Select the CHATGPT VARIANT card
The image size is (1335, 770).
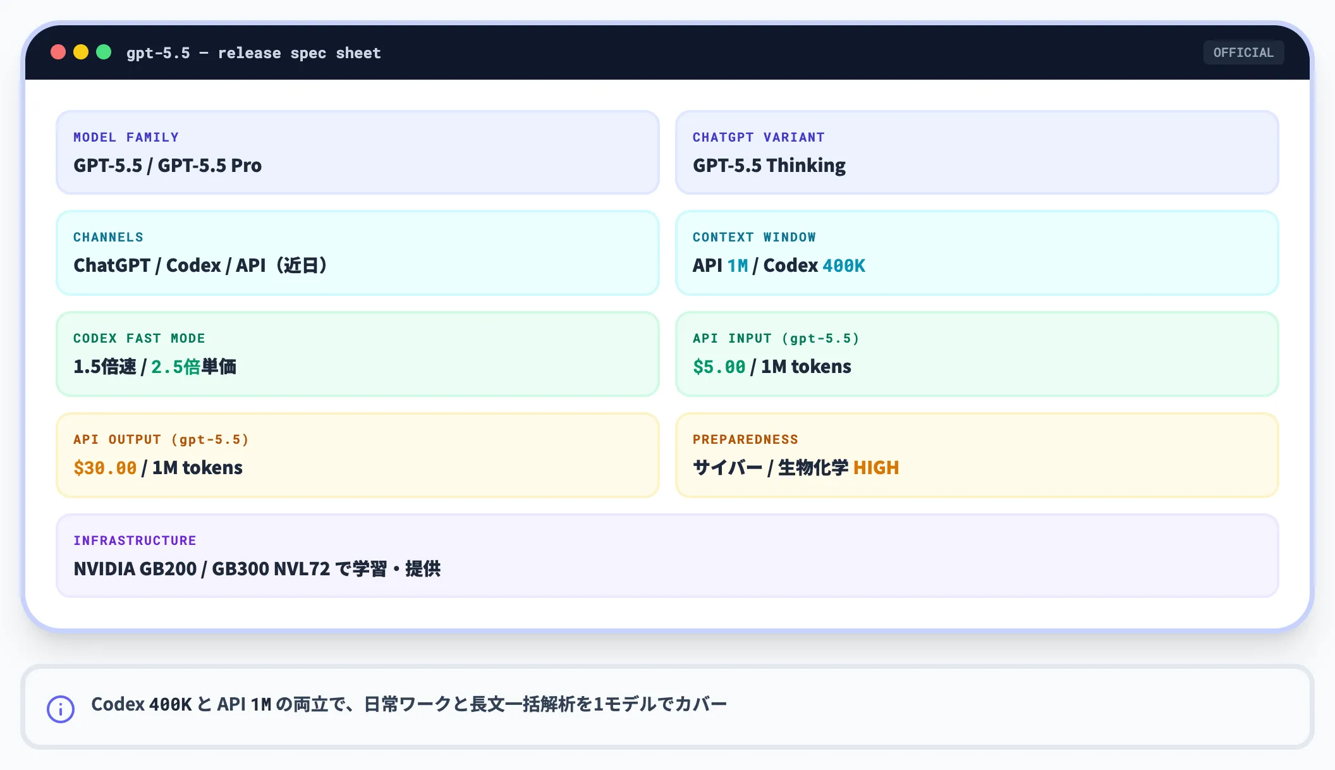(978, 152)
